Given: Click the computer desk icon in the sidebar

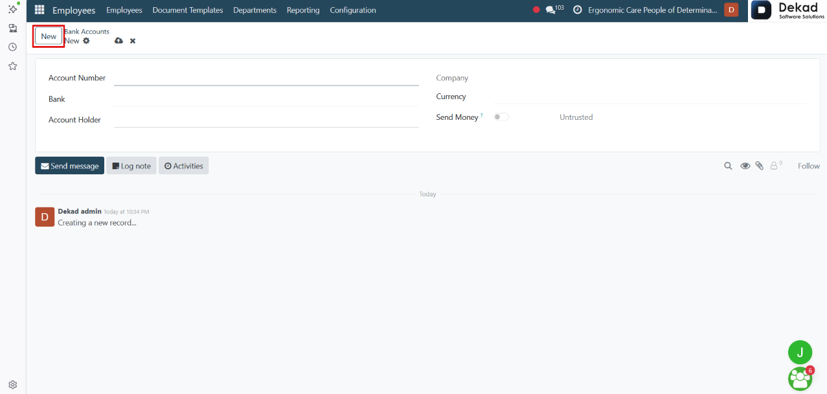Looking at the screenshot, I should click(x=12, y=29).
